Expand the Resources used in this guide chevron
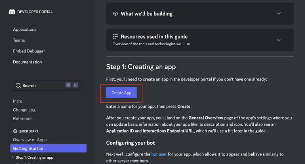 (x=279, y=40)
